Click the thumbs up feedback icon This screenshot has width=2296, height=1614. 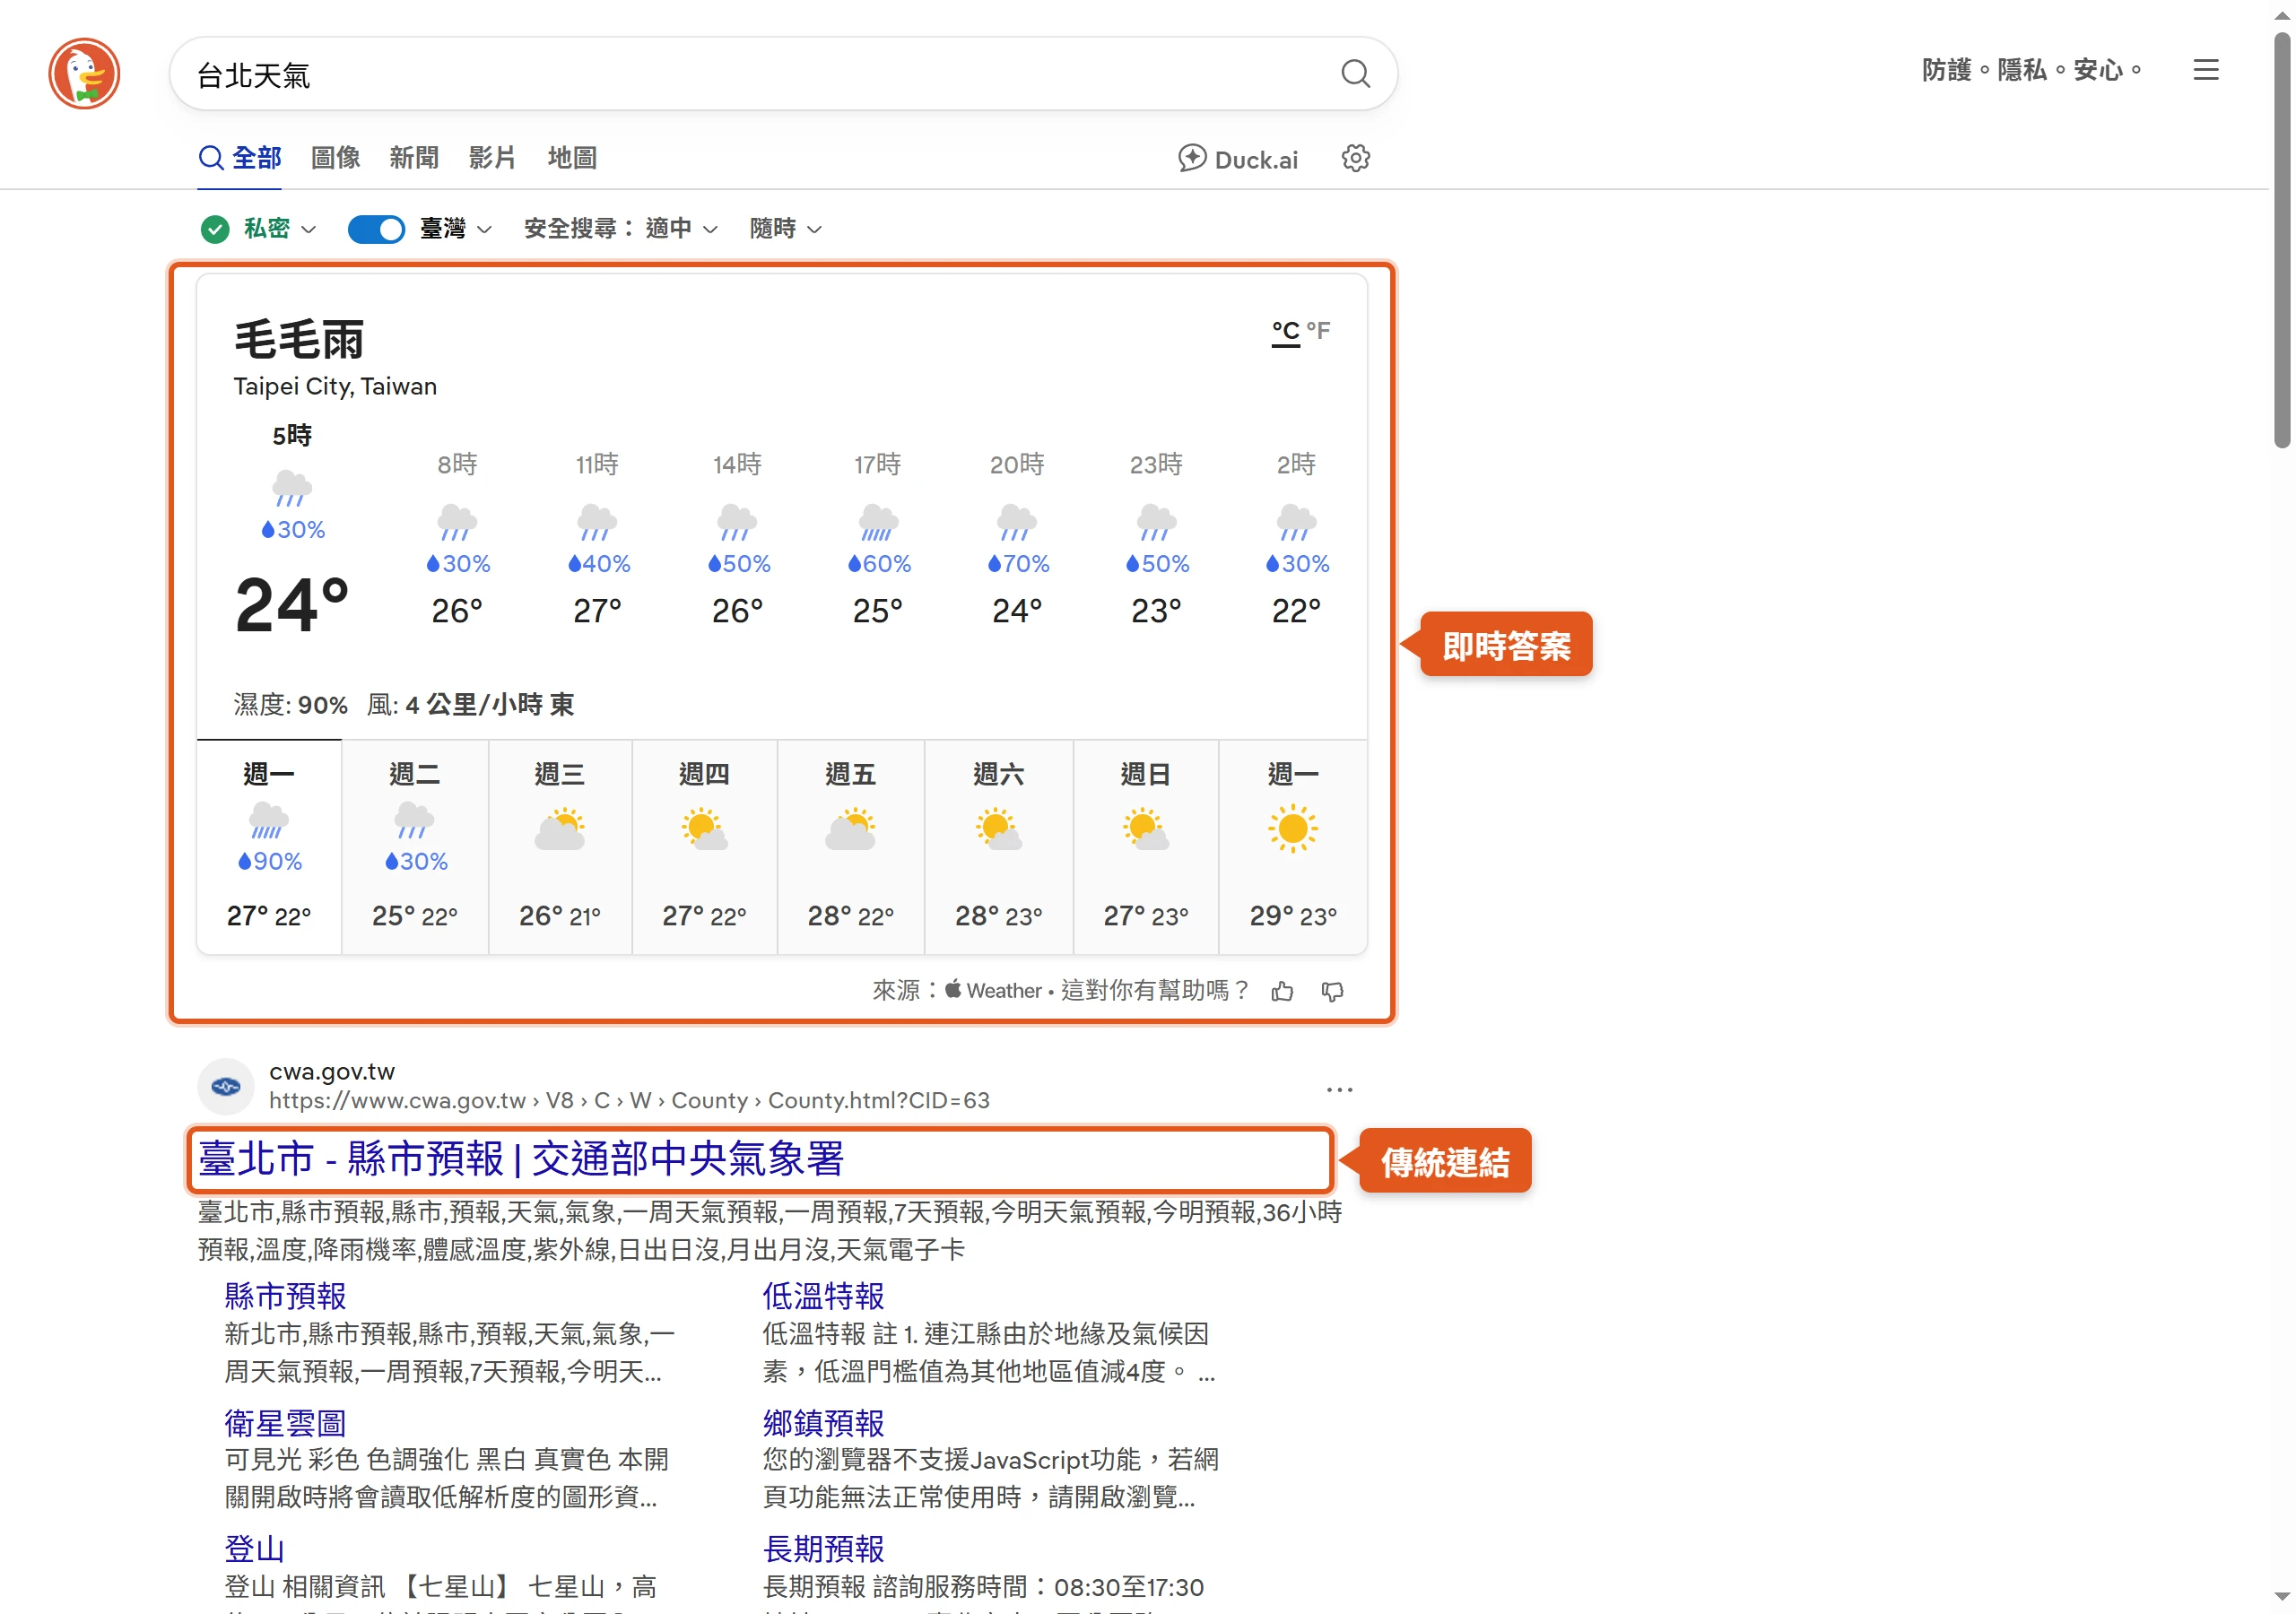point(1282,991)
